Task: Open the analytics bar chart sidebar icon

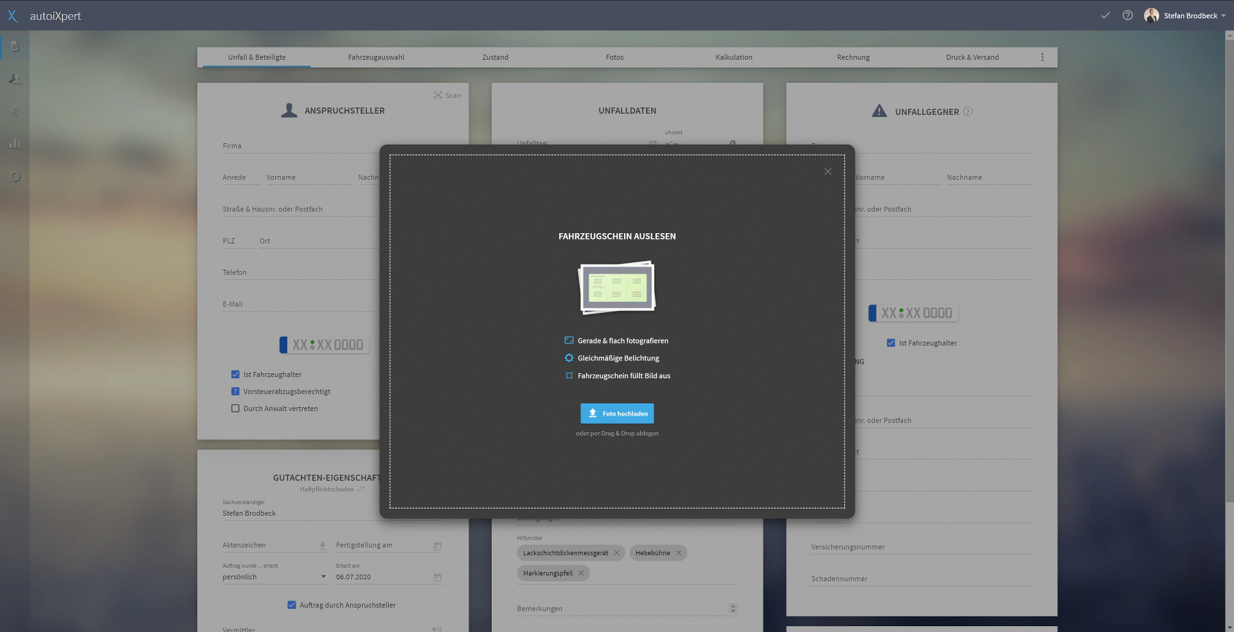Action: (15, 144)
